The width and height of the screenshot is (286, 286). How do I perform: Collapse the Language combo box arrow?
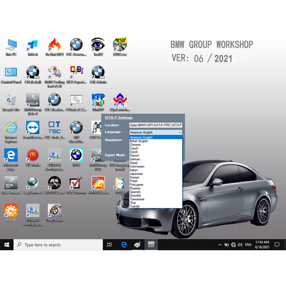click(180, 132)
